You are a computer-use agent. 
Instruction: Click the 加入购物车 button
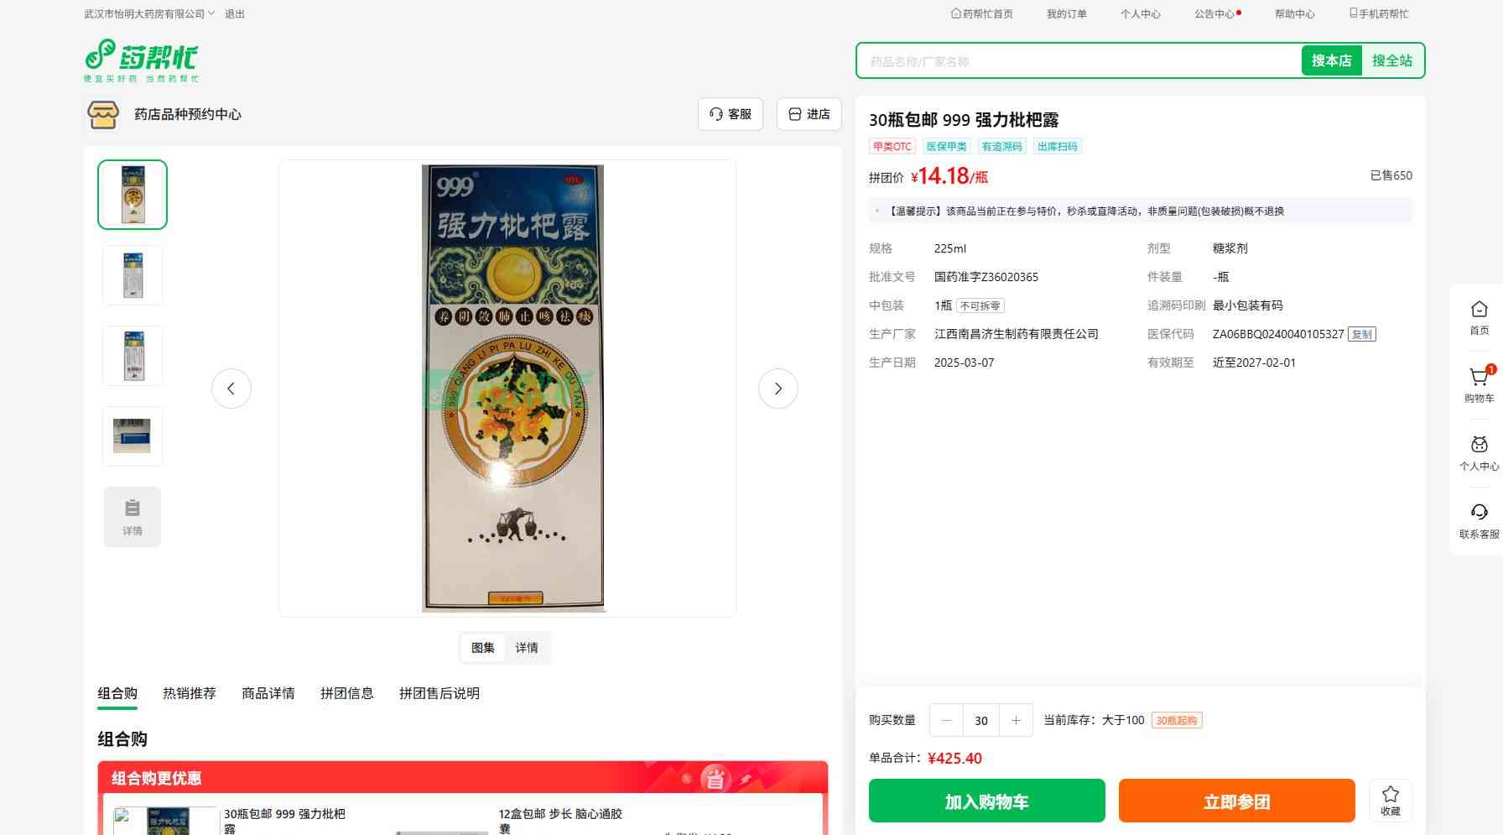(987, 801)
